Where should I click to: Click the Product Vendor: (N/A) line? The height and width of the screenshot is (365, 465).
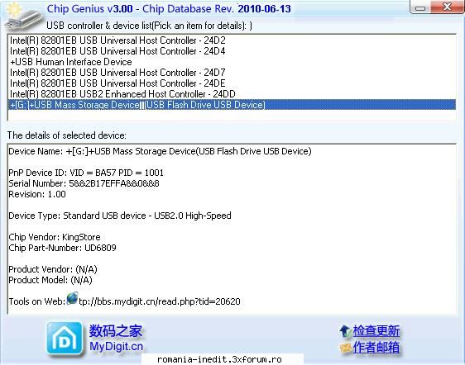click(x=53, y=269)
